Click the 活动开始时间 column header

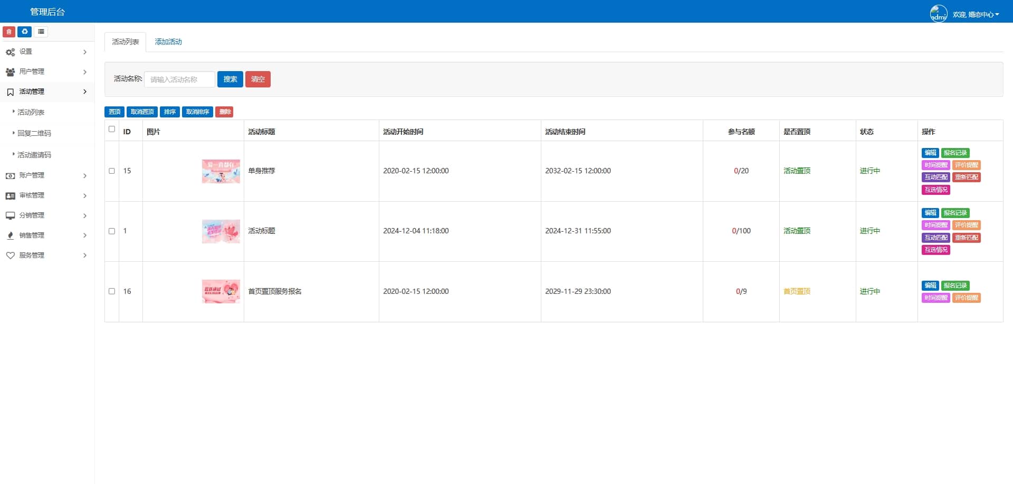point(403,132)
